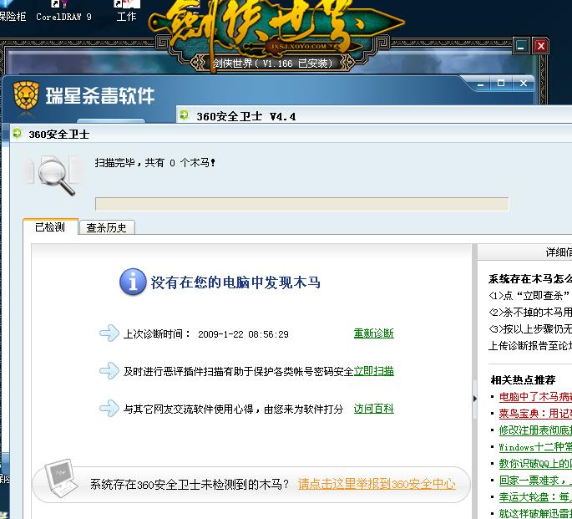This screenshot has height=519, width=572.
Task: Click arrow icon beside 上次诊断时间
Action: tap(109, 333)
